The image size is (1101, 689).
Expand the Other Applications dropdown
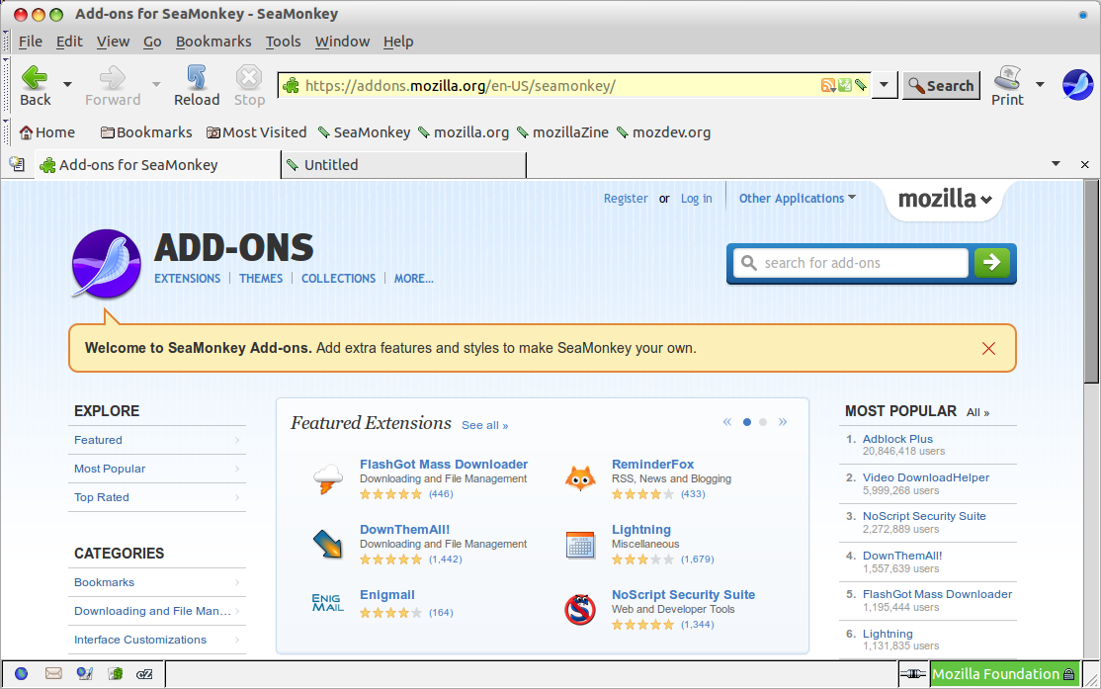pos(798,198)
